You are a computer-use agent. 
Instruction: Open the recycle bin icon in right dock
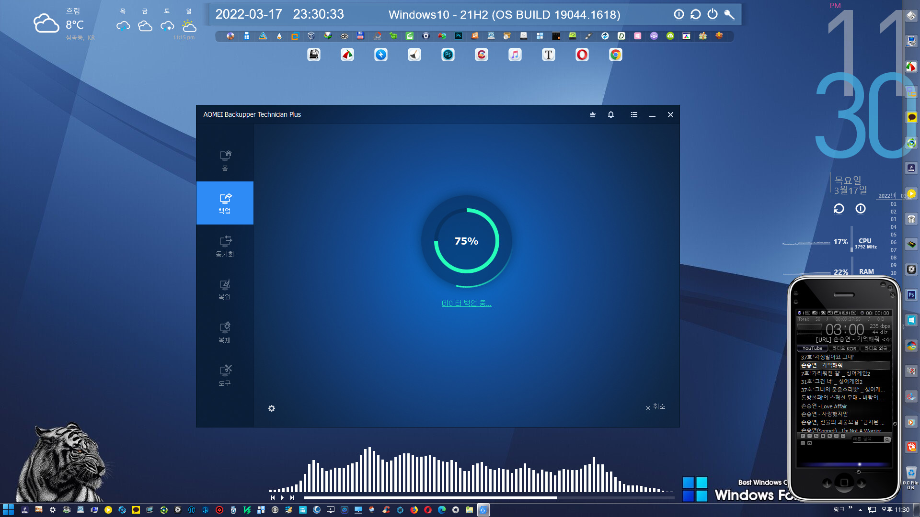point(911,473)
